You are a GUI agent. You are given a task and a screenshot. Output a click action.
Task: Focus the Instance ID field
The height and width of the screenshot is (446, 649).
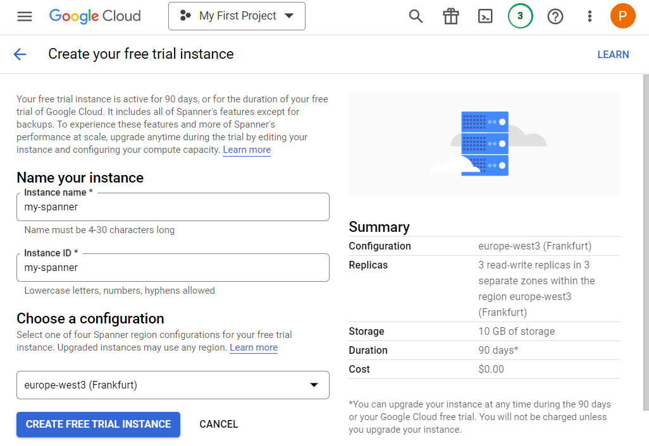click(173, 267)
